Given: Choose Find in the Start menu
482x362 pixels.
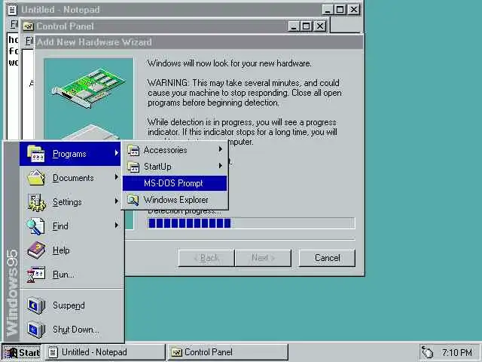Looking at the screenshot, I should point(70,226).
